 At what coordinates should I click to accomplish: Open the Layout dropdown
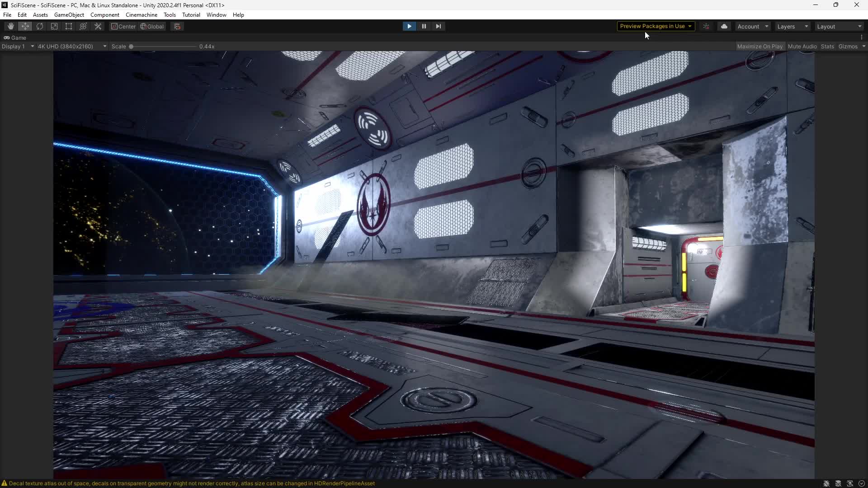(x=839, y=26)
